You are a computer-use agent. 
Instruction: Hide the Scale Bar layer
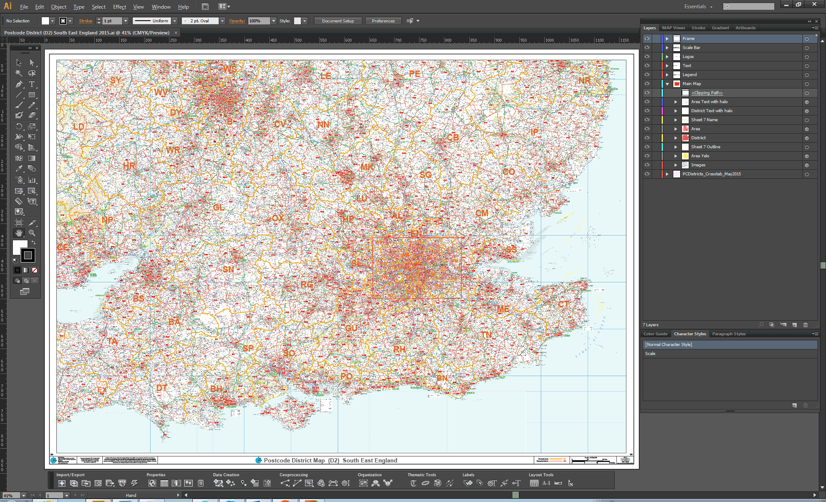[647, 47]
